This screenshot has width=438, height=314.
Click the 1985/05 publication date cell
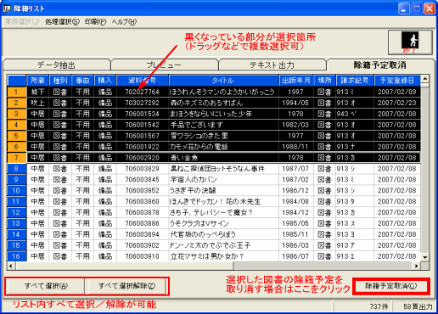pyautogui.click(x=296, y=223)
